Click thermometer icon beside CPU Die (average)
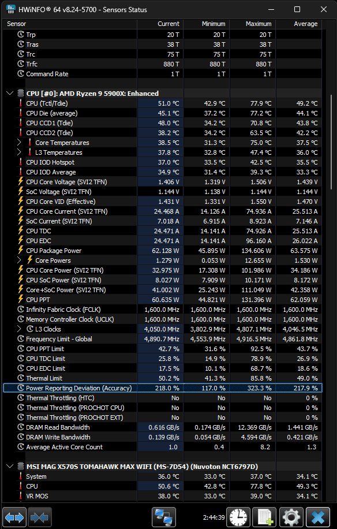 (21, 113)
